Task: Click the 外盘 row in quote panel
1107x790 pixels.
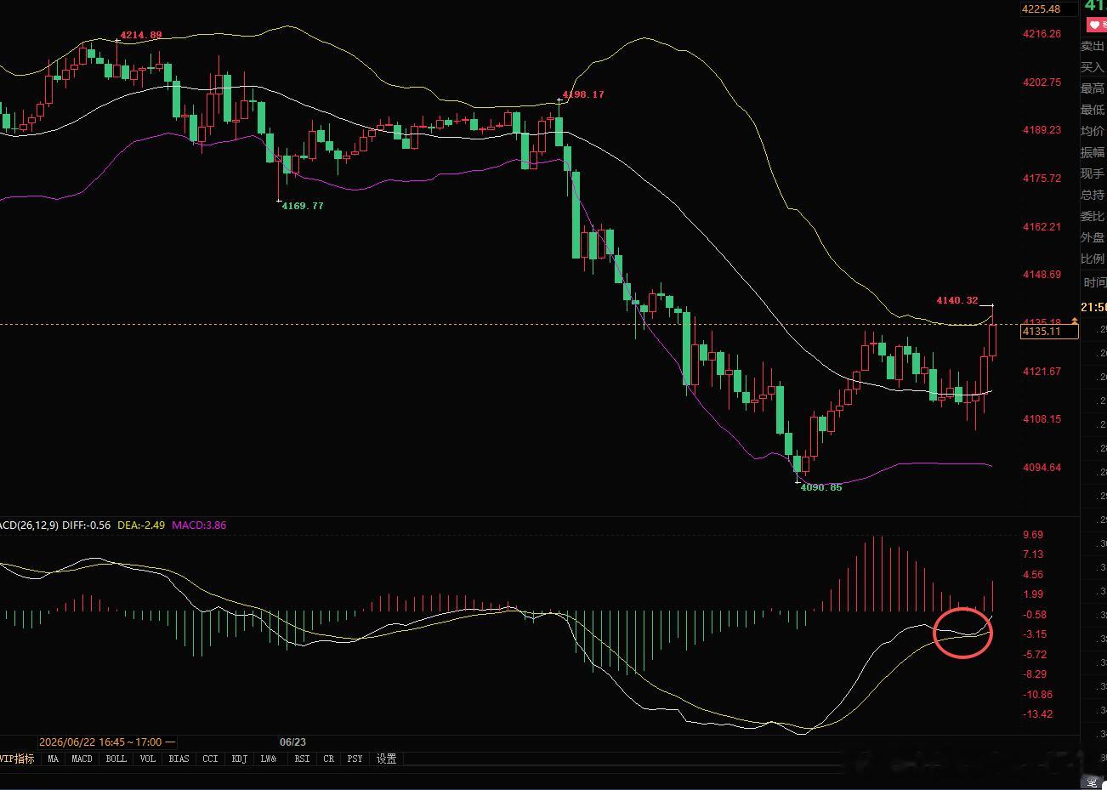Action: (1093, 237)
